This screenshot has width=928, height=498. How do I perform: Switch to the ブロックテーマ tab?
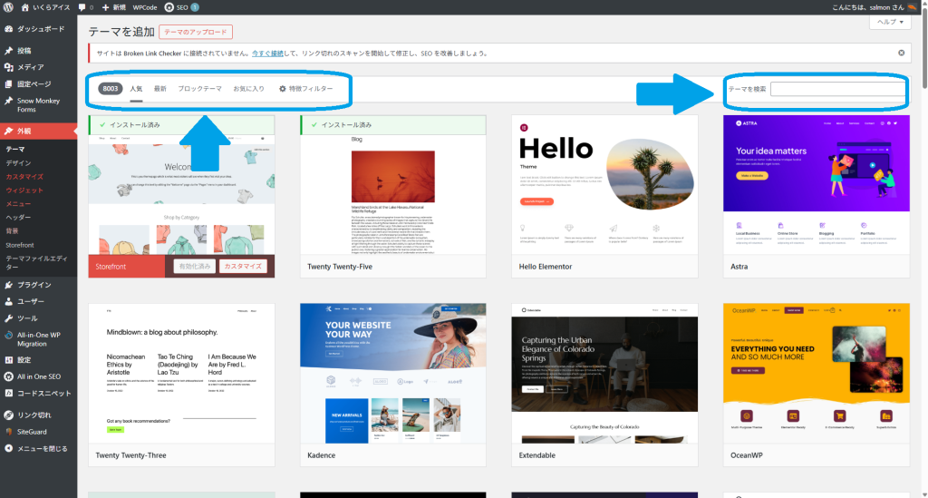[x=199, y=89]
